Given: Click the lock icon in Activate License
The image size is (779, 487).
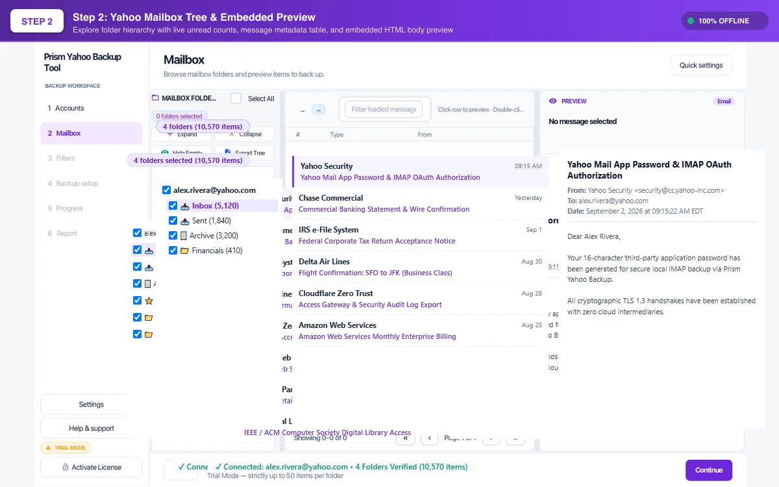Looking at the screenshot, I should [66, 467].
